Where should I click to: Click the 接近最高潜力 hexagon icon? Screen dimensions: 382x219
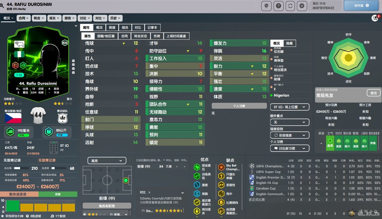(x=197, y=202)
